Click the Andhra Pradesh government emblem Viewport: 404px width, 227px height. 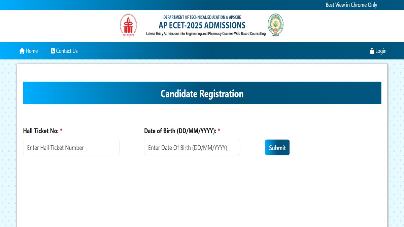[x=276, y=25]
